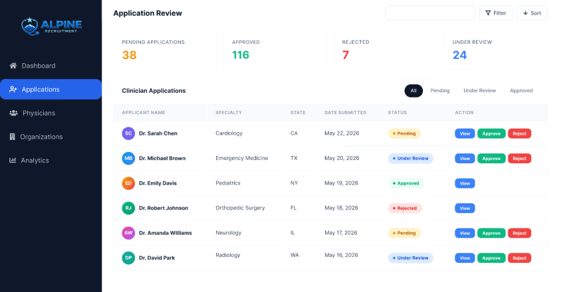Switch to the Under Review tab
The image size is (587, 292).
479,91
